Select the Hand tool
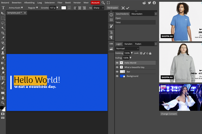The image size is (202, 134). coord(3,98)
